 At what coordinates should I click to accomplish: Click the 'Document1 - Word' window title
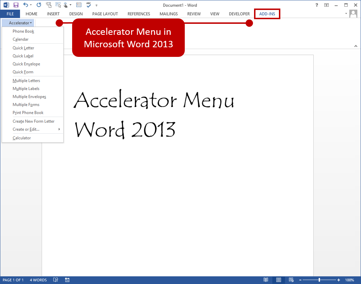click(180, 5)
